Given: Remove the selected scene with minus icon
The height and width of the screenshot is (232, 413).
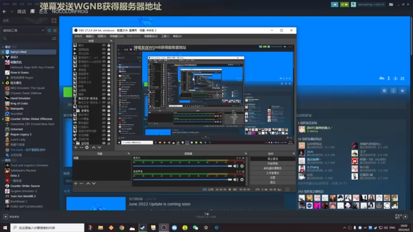Looking at the screenshot, I should coord(81,184).
